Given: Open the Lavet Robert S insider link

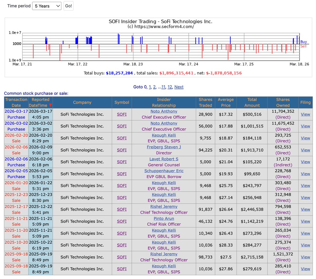Looking at the screenshot, I should tap(164, 159).
